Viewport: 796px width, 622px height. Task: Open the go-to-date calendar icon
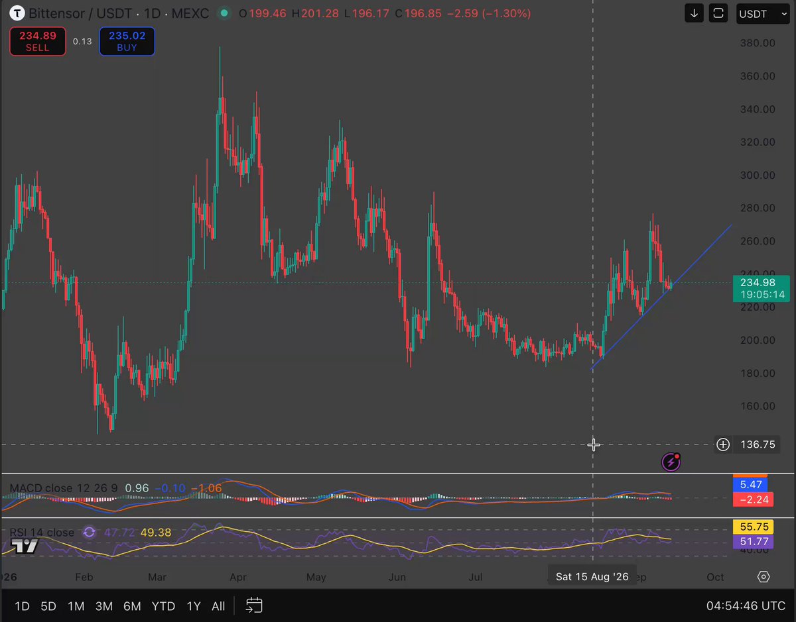[254, 605]
